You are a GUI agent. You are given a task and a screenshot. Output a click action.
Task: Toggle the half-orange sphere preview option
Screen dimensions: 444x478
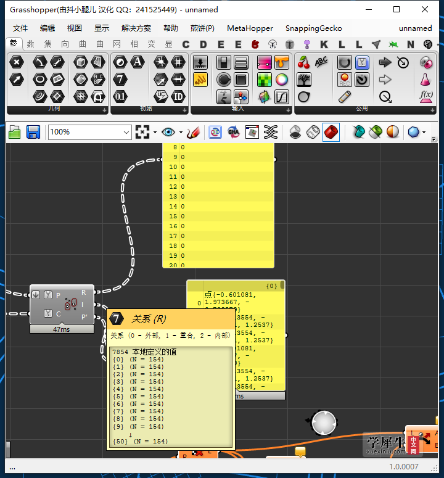pyautogui.click(x=393, y=133)
